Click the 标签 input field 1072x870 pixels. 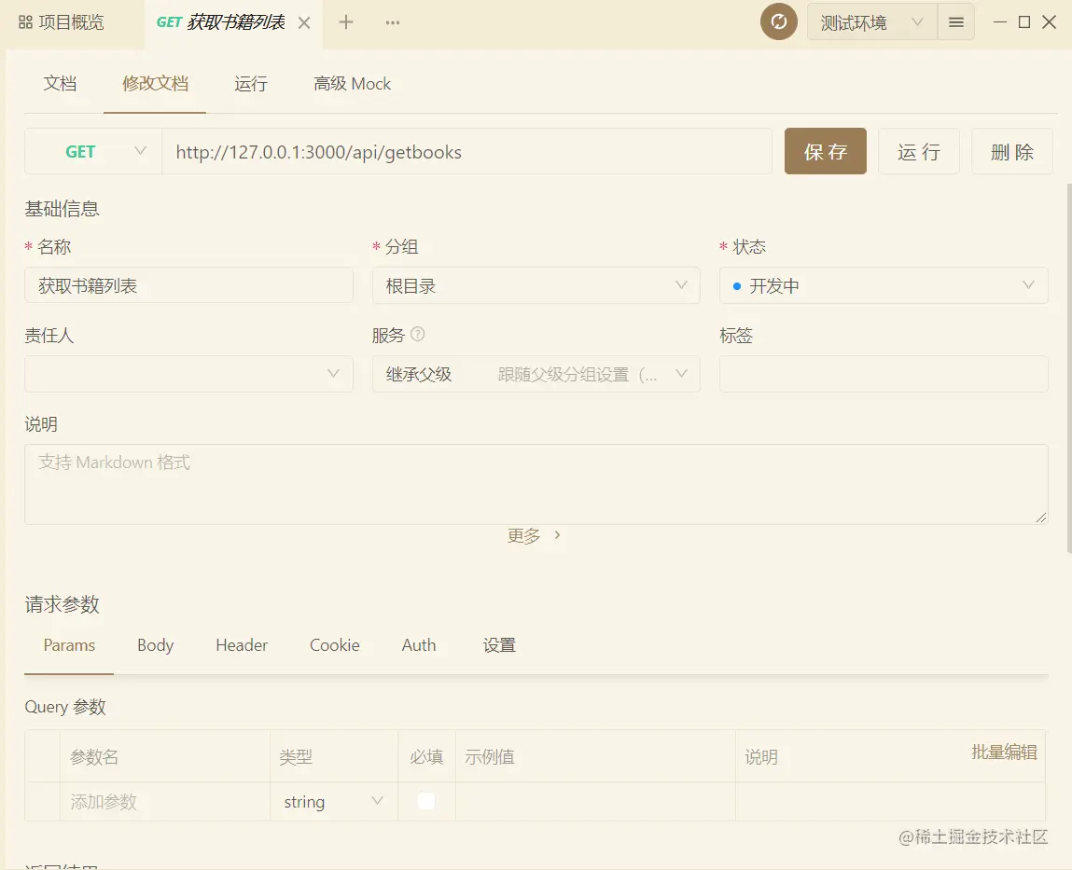(884, 374)
